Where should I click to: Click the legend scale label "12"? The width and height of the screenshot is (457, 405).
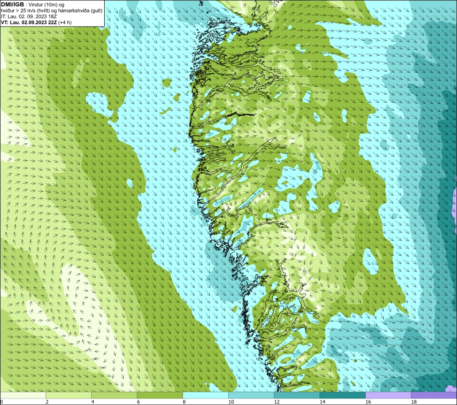click(x=277, y=402)
